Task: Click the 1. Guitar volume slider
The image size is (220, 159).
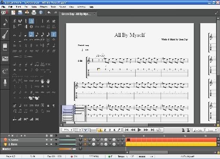Action: pos(68,140)
